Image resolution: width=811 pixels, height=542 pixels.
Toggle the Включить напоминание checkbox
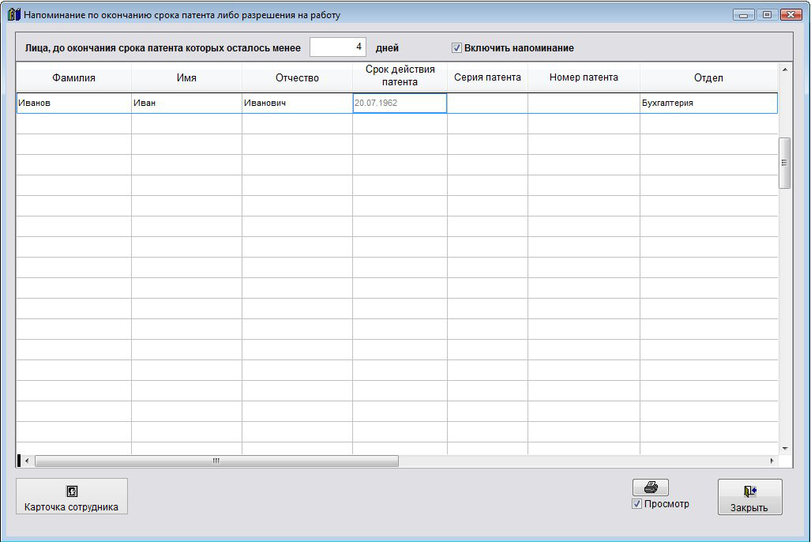point(456,48)
